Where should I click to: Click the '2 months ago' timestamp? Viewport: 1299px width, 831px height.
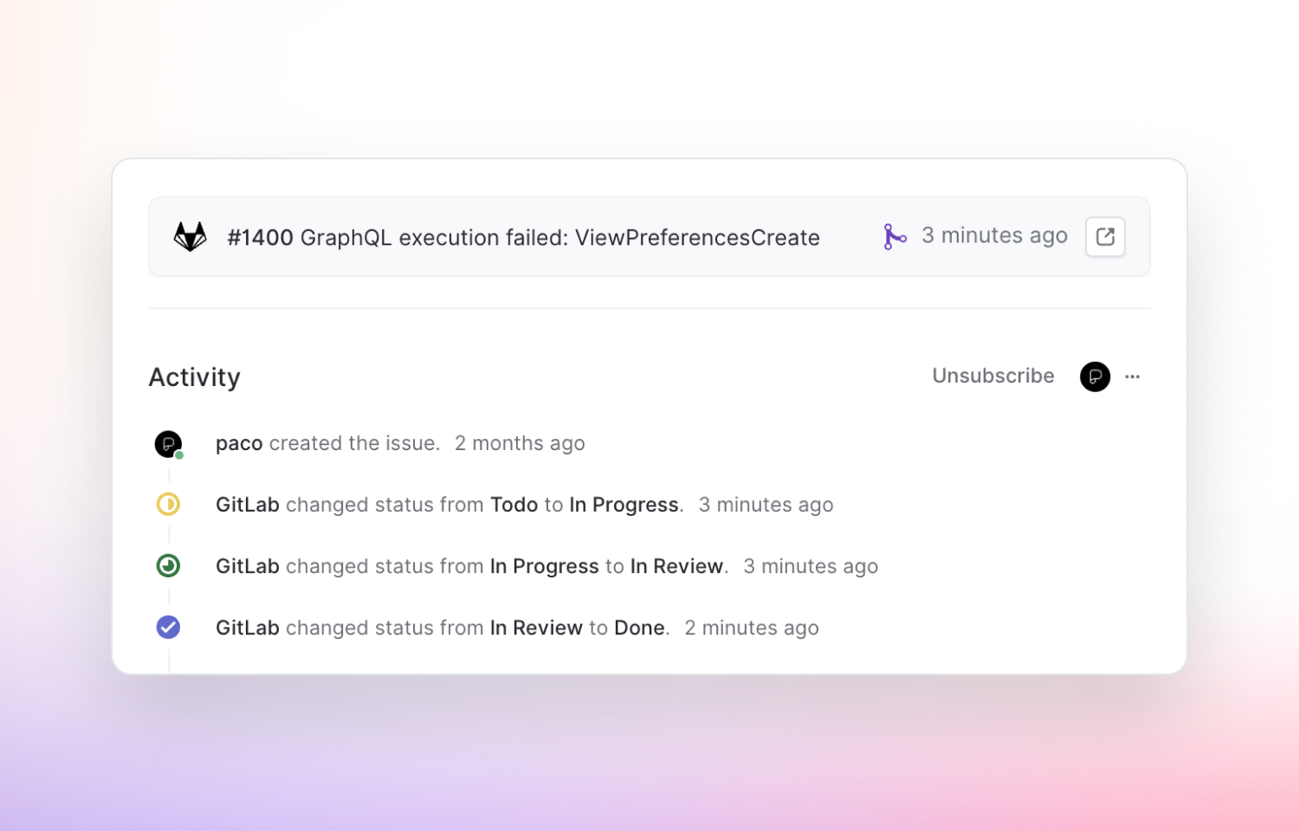[x=520, y=443]
